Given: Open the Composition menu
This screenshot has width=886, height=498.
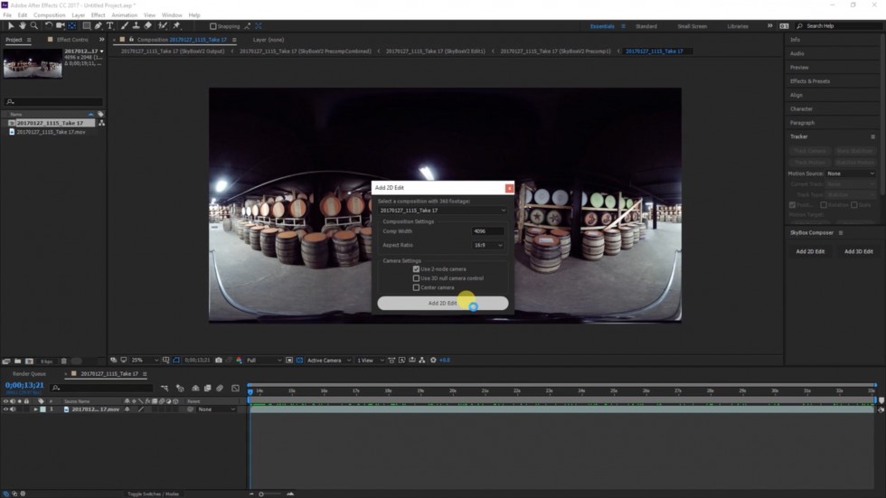Looking at the screenshot, I should (x=50, y=15).
